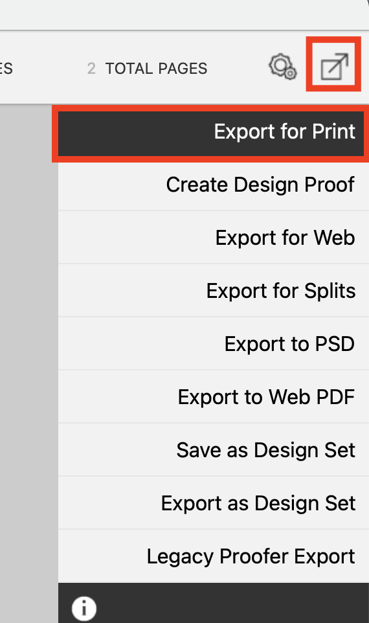Viewport: 369px width, 623px height.
Task: Click the page count number 2
Action: pyautogui.click(x=91, y=69)
